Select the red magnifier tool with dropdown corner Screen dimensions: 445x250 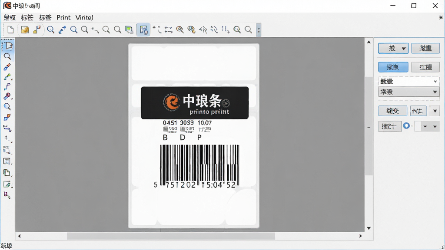point(7,96)
